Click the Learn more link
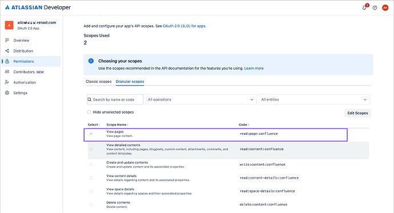394x213 pixels. [x=254, y=68]
